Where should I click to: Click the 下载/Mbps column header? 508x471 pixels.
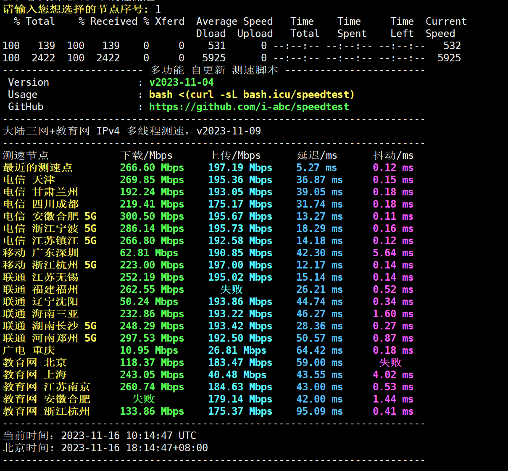pyautogui.click(x=146, y=155)
